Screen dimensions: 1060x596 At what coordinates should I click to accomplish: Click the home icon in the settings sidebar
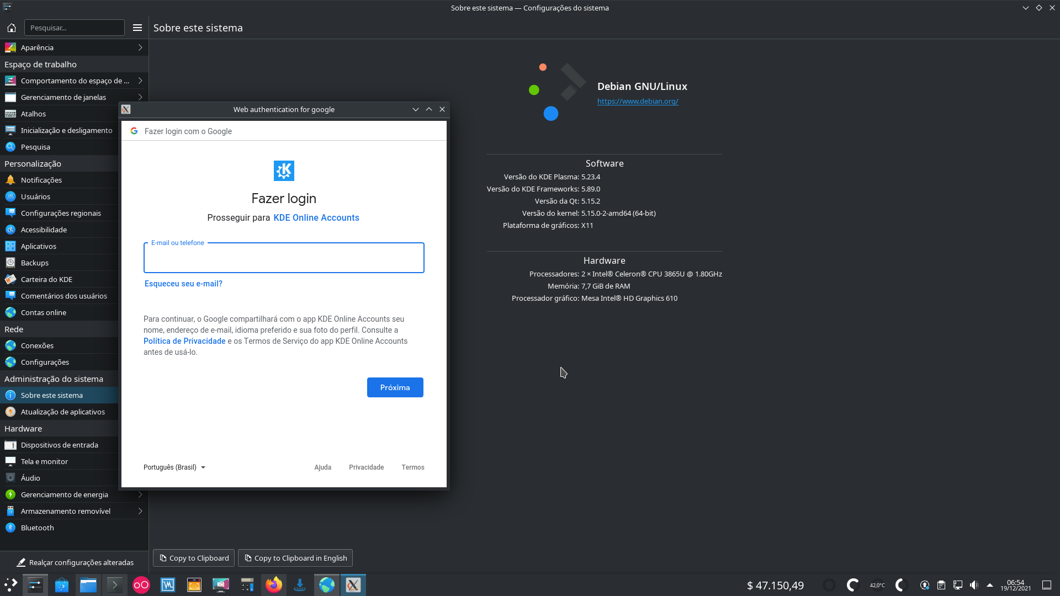[12, 28]
